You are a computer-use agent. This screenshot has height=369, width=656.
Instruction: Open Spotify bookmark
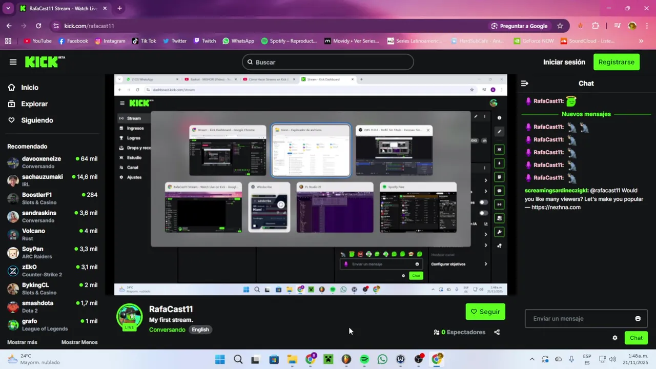pos(289,41)
